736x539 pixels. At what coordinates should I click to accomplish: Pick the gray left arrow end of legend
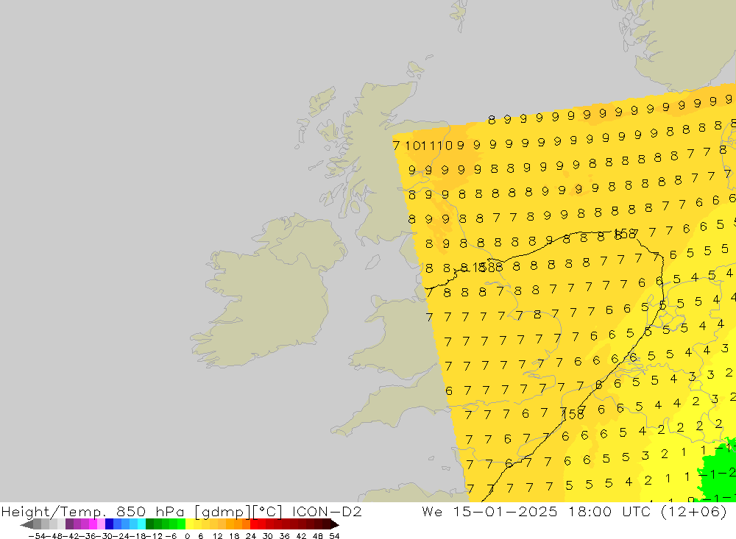(x=26, y=524)
